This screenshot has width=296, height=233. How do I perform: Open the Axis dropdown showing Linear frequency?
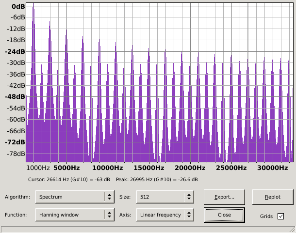click(165, 215)
